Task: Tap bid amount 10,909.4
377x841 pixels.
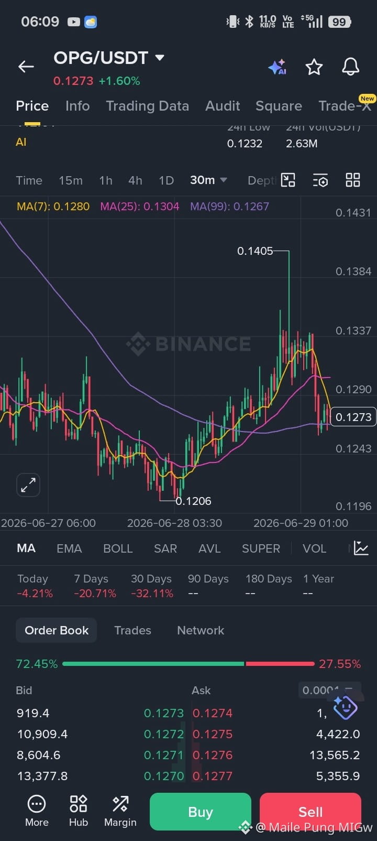Action: point(42,734)
